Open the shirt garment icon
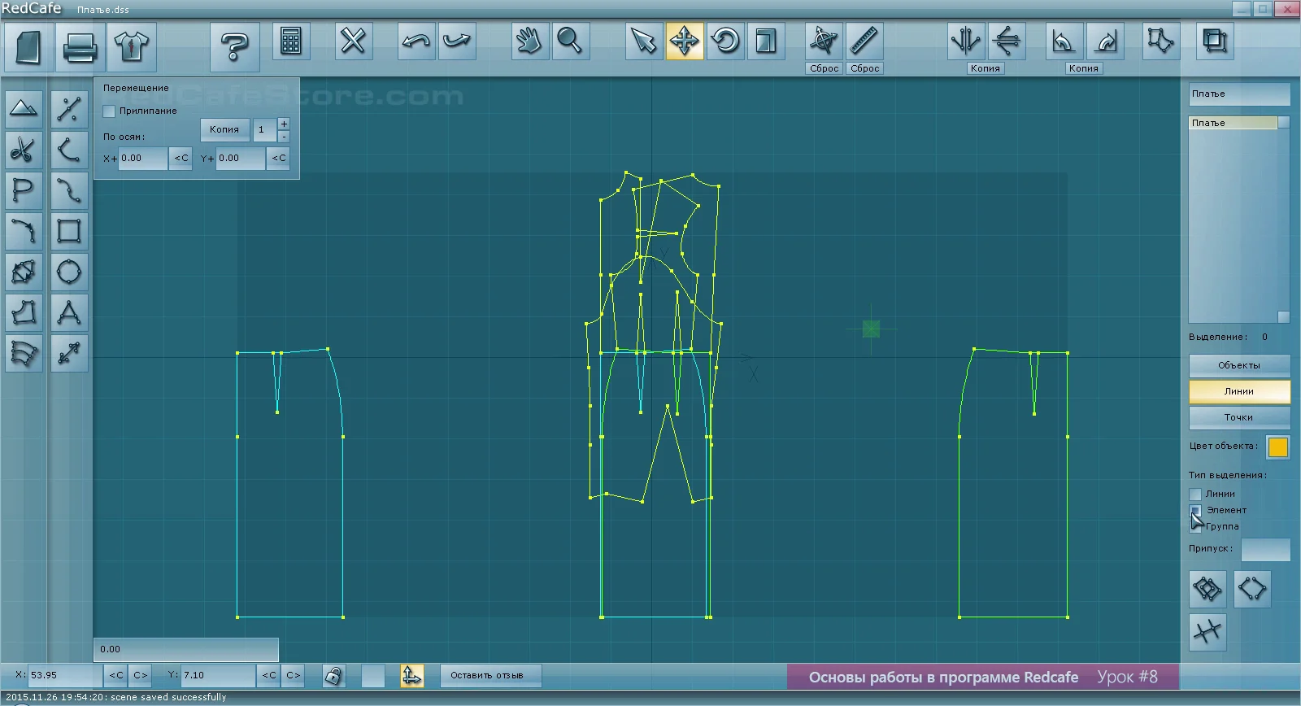The image size is (1301, 706). pyautogui.click(x=131, y=46)
